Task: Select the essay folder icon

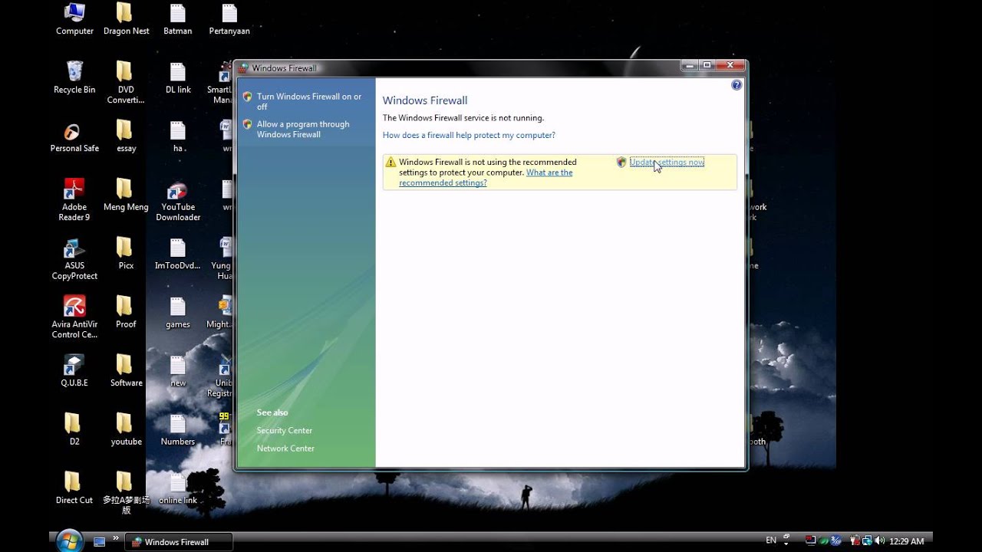Action: click(126, 136)
